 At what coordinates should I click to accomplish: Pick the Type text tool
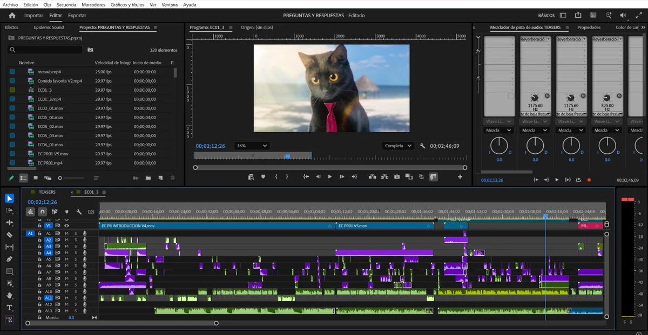[x=10, y=307]
